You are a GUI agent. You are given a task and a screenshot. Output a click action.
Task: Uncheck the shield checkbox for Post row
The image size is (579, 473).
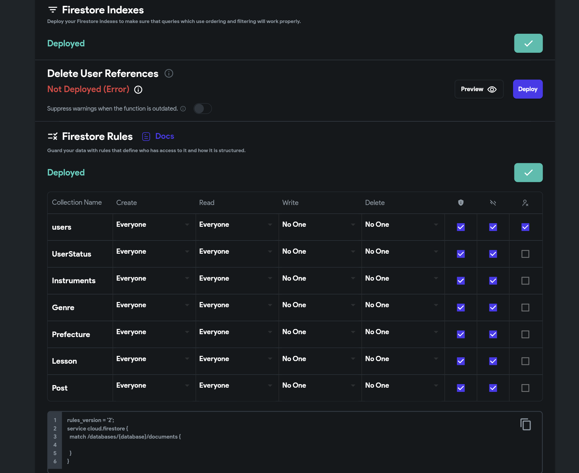(x=460, y=388)
